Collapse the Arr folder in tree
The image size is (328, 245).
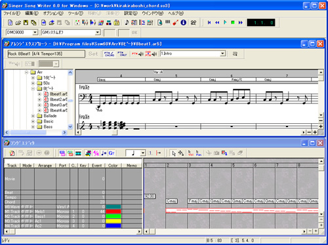click(x=26, y=72)
